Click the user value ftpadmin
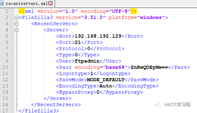Screen dimensions: 197x113 coord(87,61)
